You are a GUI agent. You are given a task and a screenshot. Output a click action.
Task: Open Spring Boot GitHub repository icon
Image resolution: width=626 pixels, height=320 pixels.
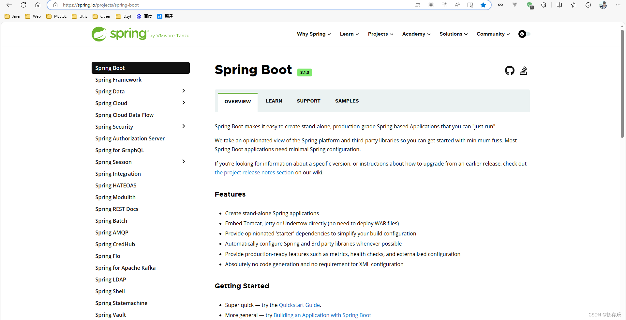(510, 71)
